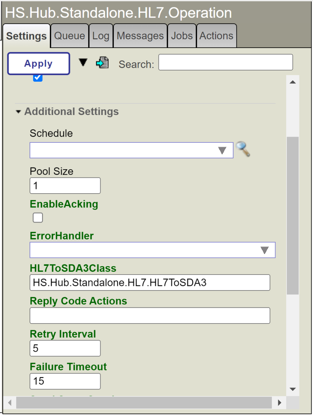Click the vertical scrollbar up arrow
Screen dimensions: 313x417
point(292,82)
